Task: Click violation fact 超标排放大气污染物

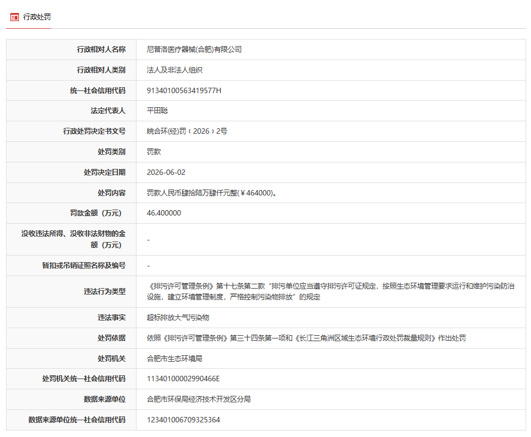Action: click(x=178, y=317)
